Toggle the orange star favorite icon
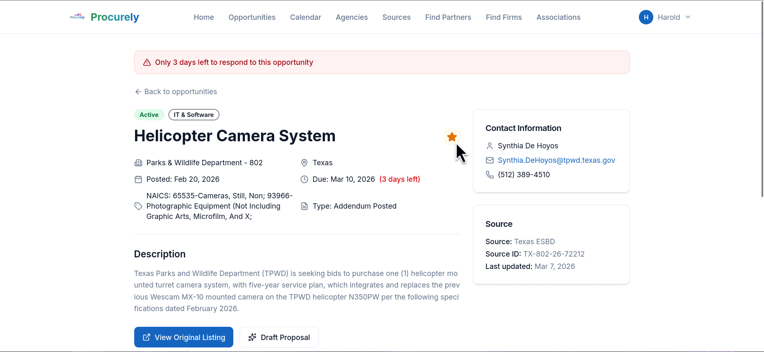Image resolution: width=764 pixels, height=352 pixels. pyautogui.click(x=452, y=137)
